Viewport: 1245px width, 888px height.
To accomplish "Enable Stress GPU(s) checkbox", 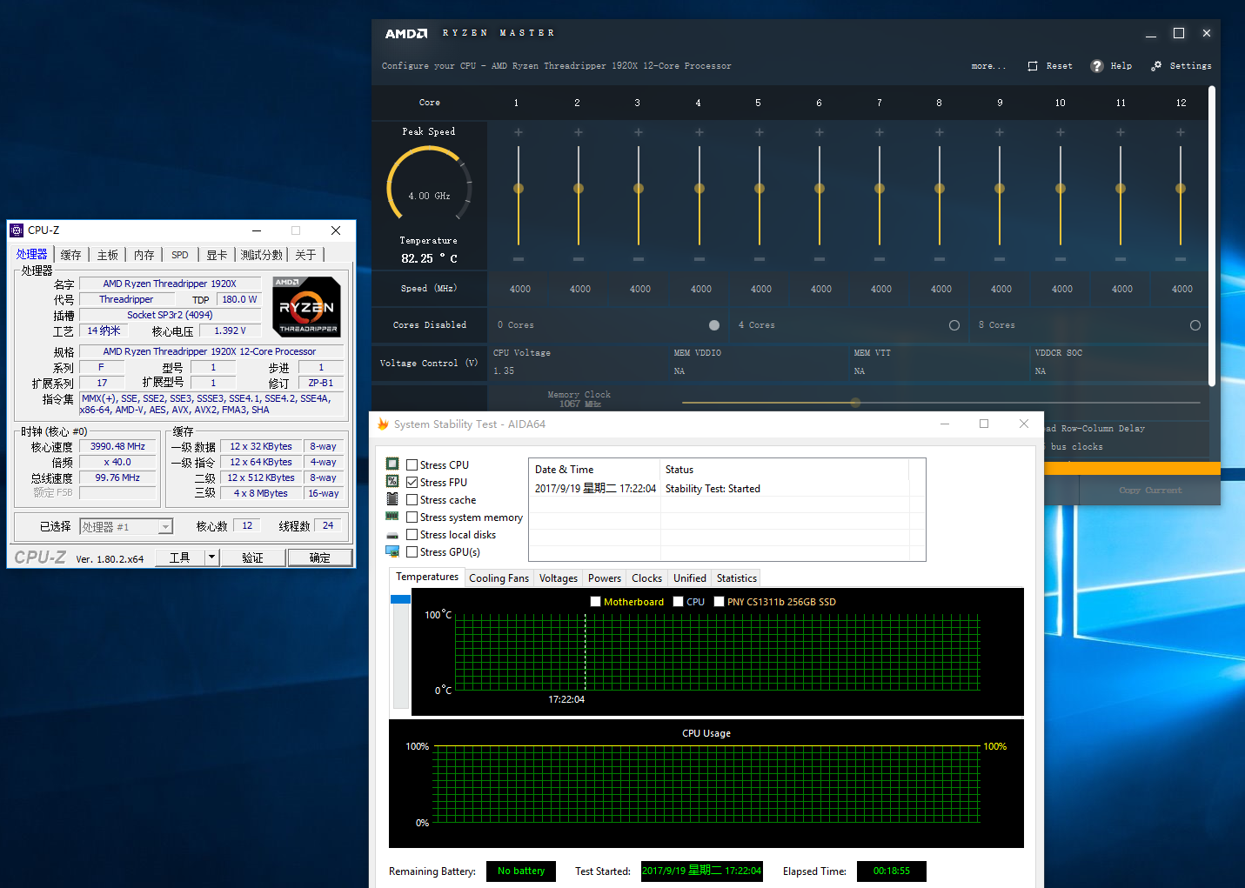I will coord(412,552).
